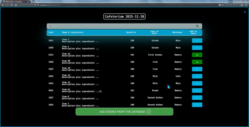Image resolution: width=249 pixels, height=127 pixels.
Task: Add Item 90 to the menu
Action: pos(197,62)
